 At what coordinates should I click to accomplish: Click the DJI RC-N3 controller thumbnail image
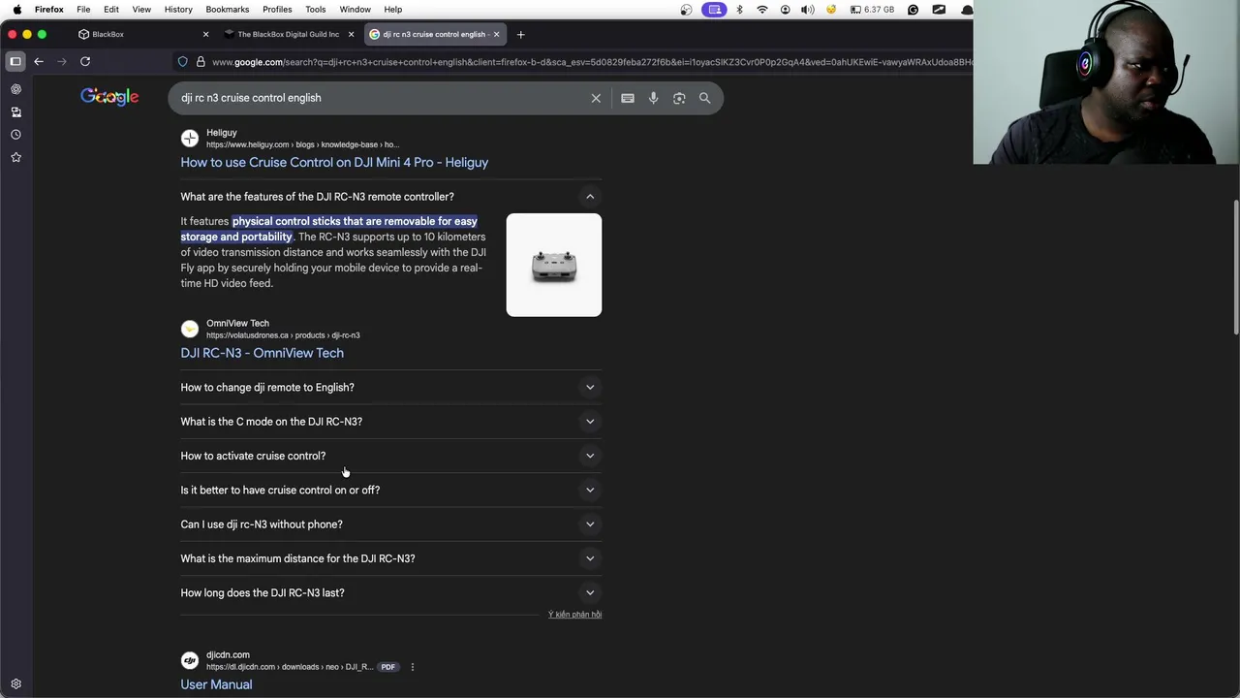click(554, 265)
